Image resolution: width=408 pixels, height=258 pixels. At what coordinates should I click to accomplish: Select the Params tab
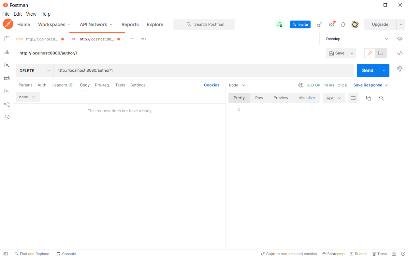(25, 85)
